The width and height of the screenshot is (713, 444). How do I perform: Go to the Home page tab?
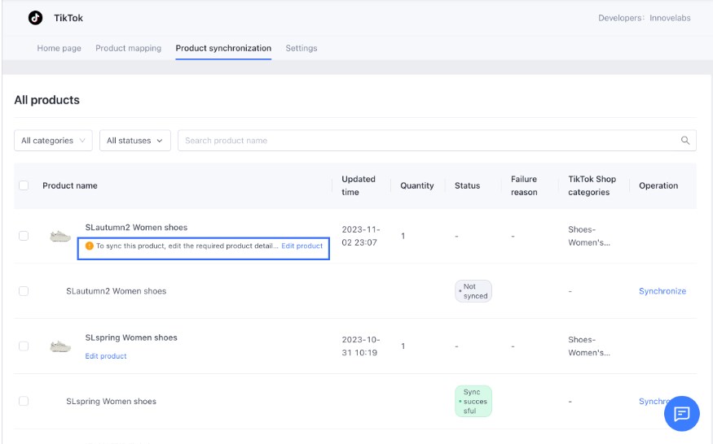(59, 48)
